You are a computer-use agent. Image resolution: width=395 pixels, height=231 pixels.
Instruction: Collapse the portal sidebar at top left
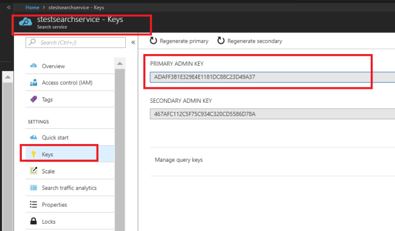tap(9, 7)
